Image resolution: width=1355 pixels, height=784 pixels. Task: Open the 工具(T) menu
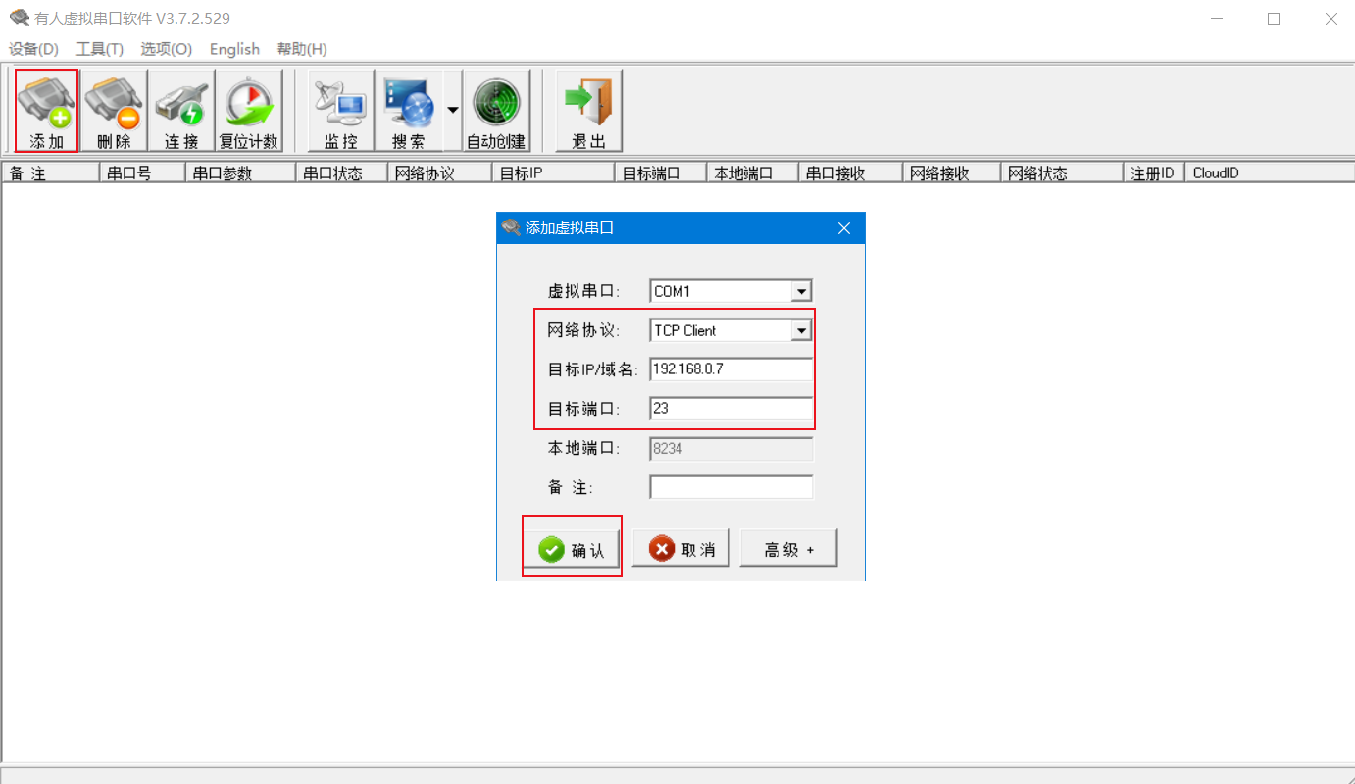point(100,49)
